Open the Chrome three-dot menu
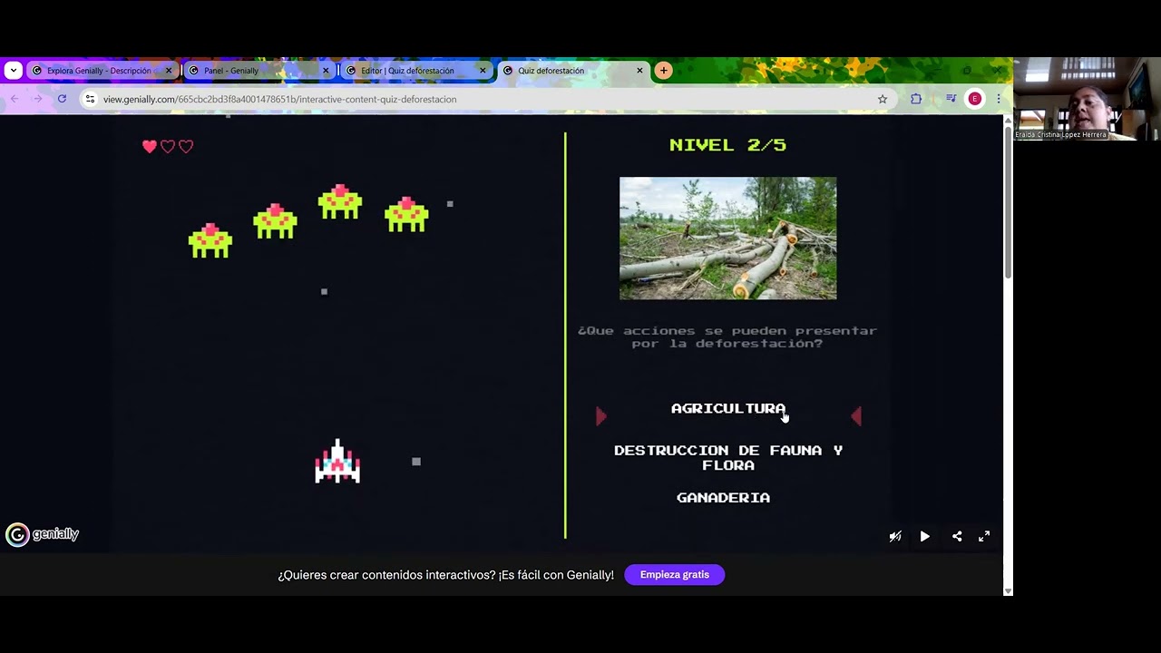Viewport: 1161px width, 653px height. pyautogui.click(x=999, y=99)
